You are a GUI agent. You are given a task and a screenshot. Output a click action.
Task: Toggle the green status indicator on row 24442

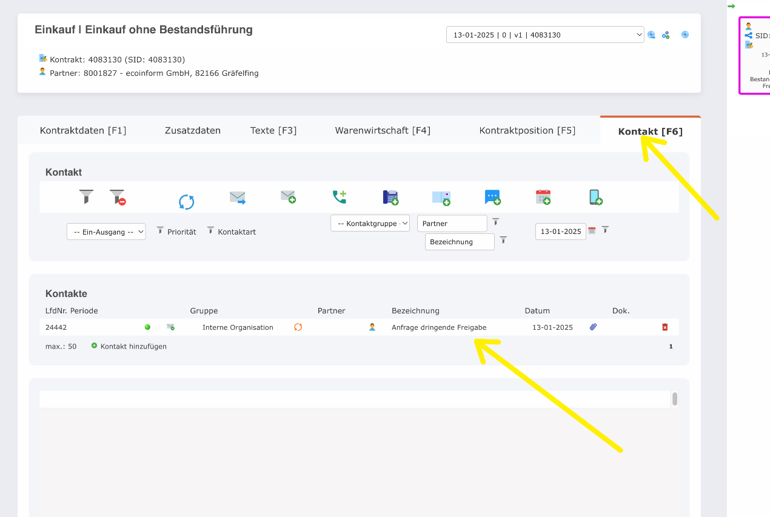(147, 327)
